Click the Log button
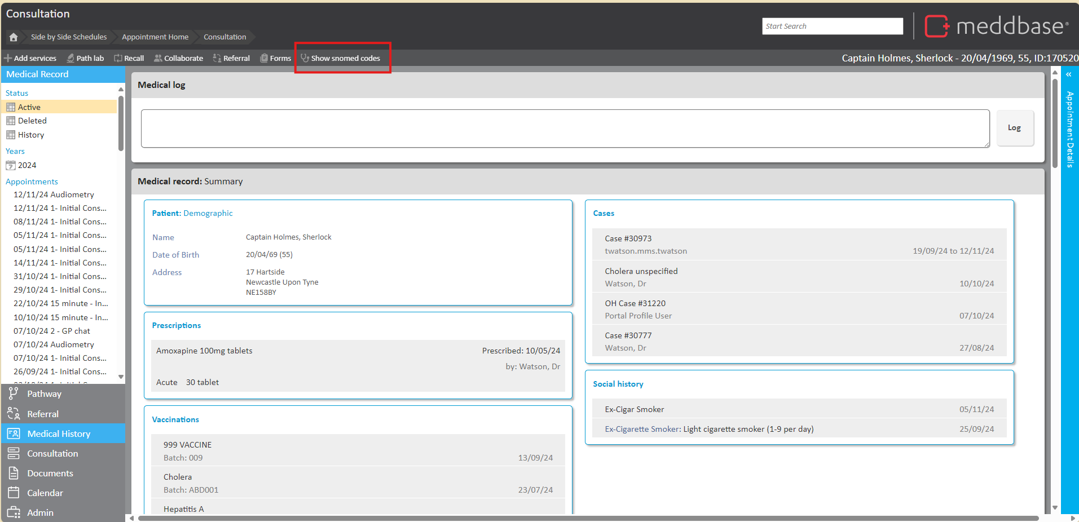 1014,128
